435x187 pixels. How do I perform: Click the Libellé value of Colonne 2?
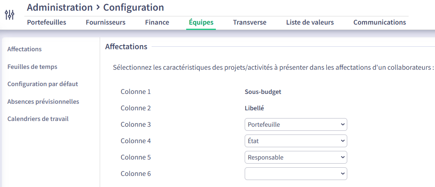[254, 108]
